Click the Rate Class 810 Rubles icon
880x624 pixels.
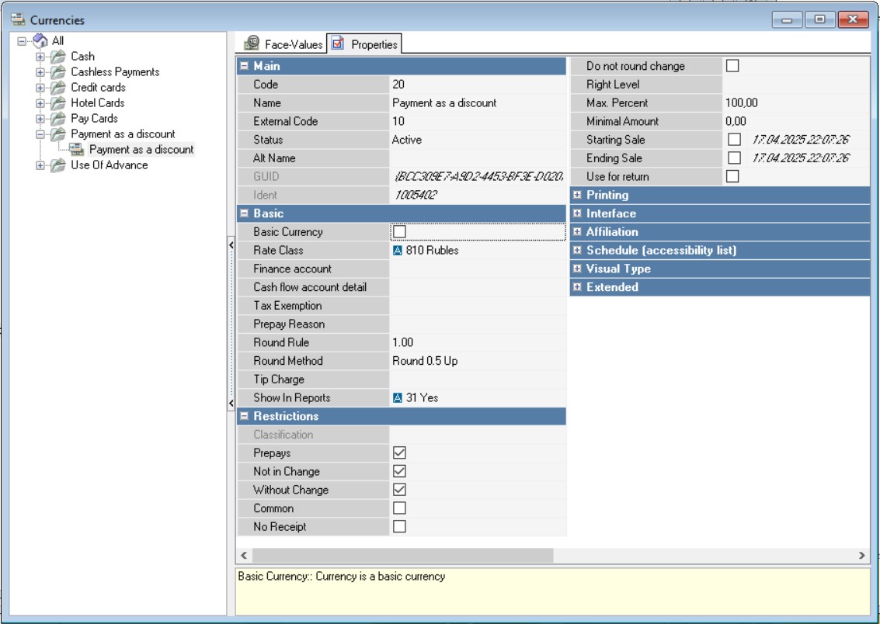(x=398, y=251)
